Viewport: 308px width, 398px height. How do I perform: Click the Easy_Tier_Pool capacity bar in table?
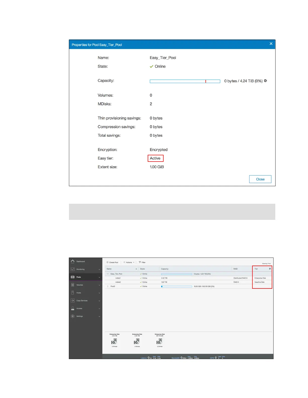[x=177, y=274]
